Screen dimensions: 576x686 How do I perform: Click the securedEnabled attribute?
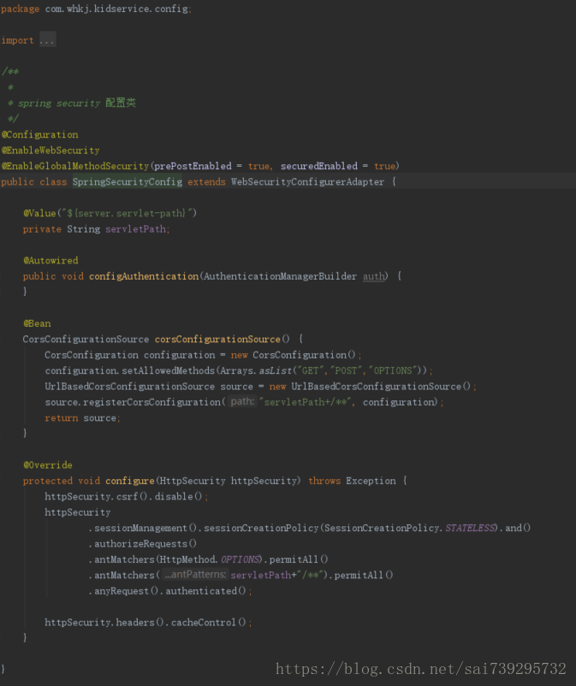319,166
